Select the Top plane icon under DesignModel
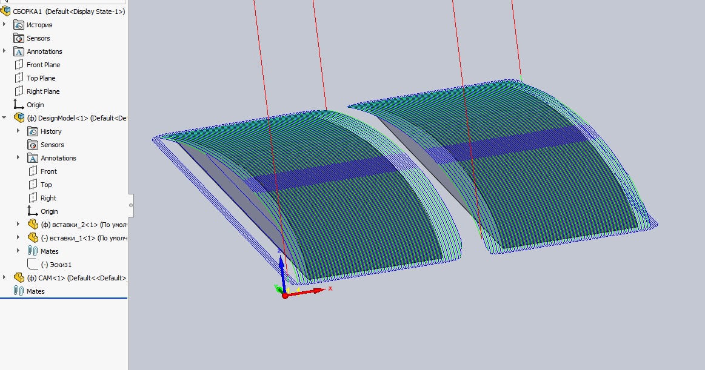This screenshot has height=370, width=705. (x=33, y=185)
